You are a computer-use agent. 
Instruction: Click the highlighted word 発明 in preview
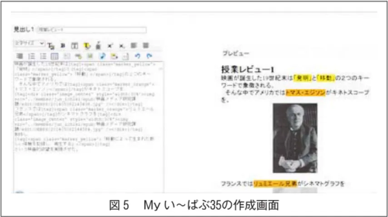[x=302, y=78]
